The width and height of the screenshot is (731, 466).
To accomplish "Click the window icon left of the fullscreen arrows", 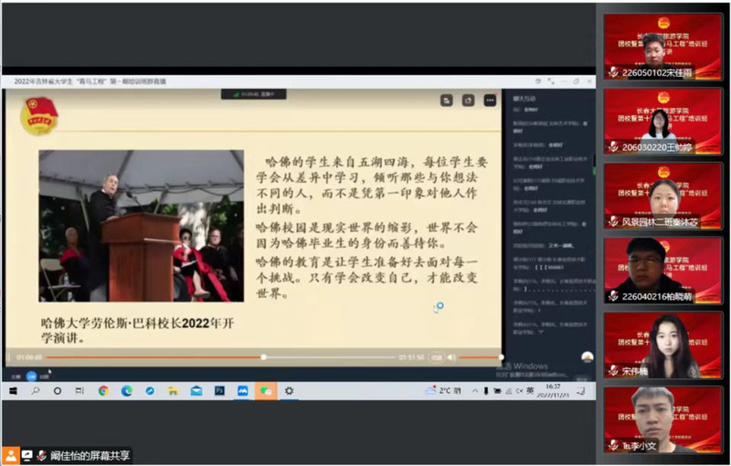I will point(538,81).
